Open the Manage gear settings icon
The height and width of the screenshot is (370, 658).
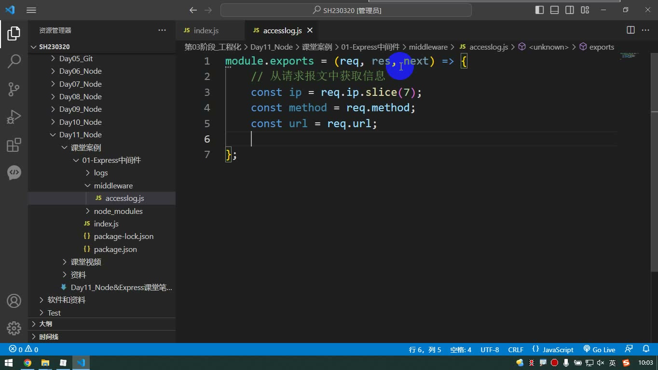click(14, 329)
